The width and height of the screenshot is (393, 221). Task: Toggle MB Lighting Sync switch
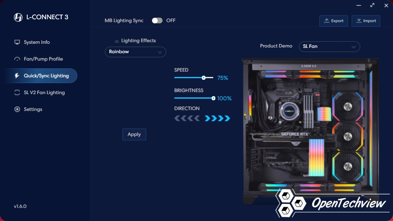(157, 20)
